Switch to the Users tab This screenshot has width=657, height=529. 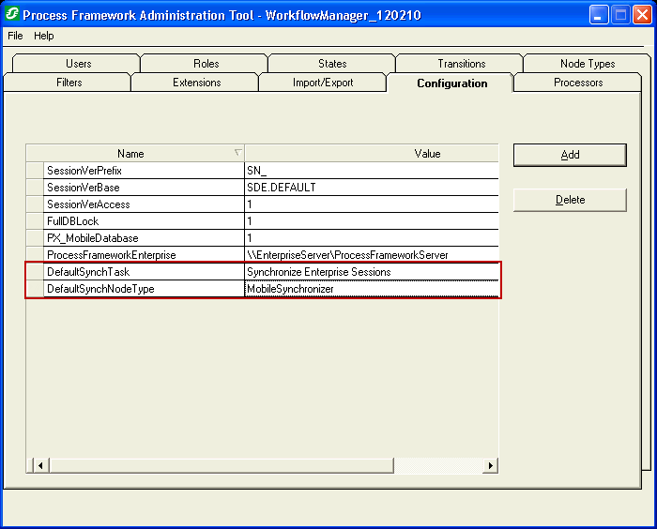tap(79, 64)
